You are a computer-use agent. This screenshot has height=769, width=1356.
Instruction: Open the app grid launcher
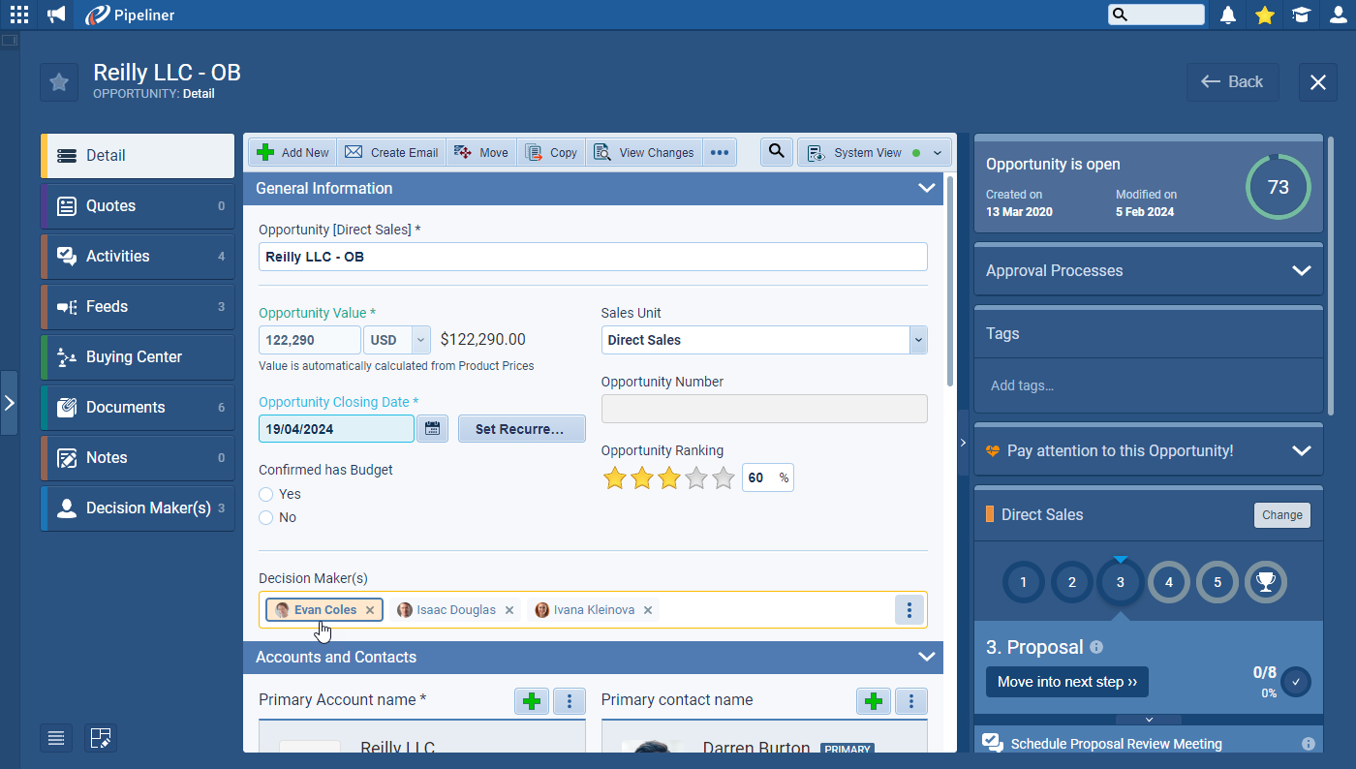tap(19, 15)
